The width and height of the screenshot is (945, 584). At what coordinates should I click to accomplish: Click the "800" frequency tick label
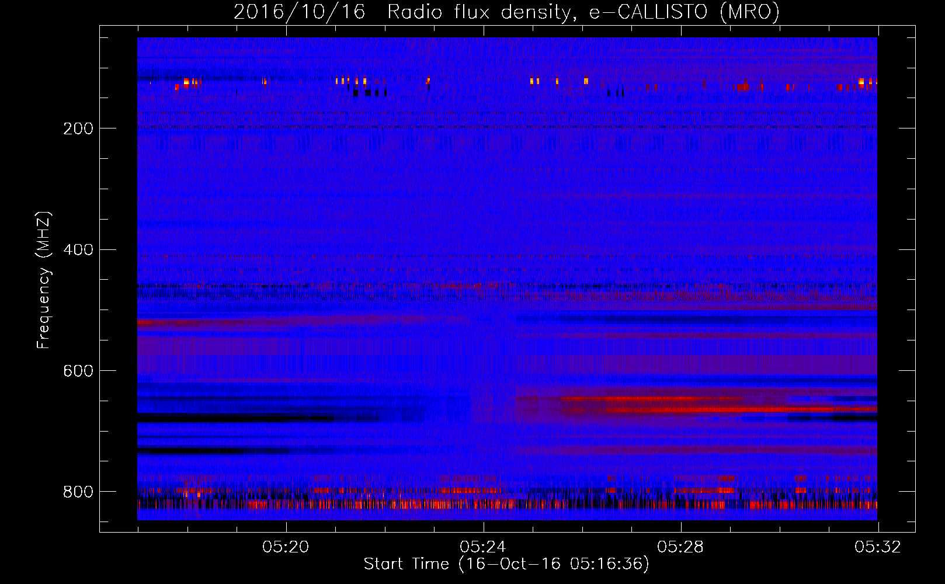click(x=78, y=492)
